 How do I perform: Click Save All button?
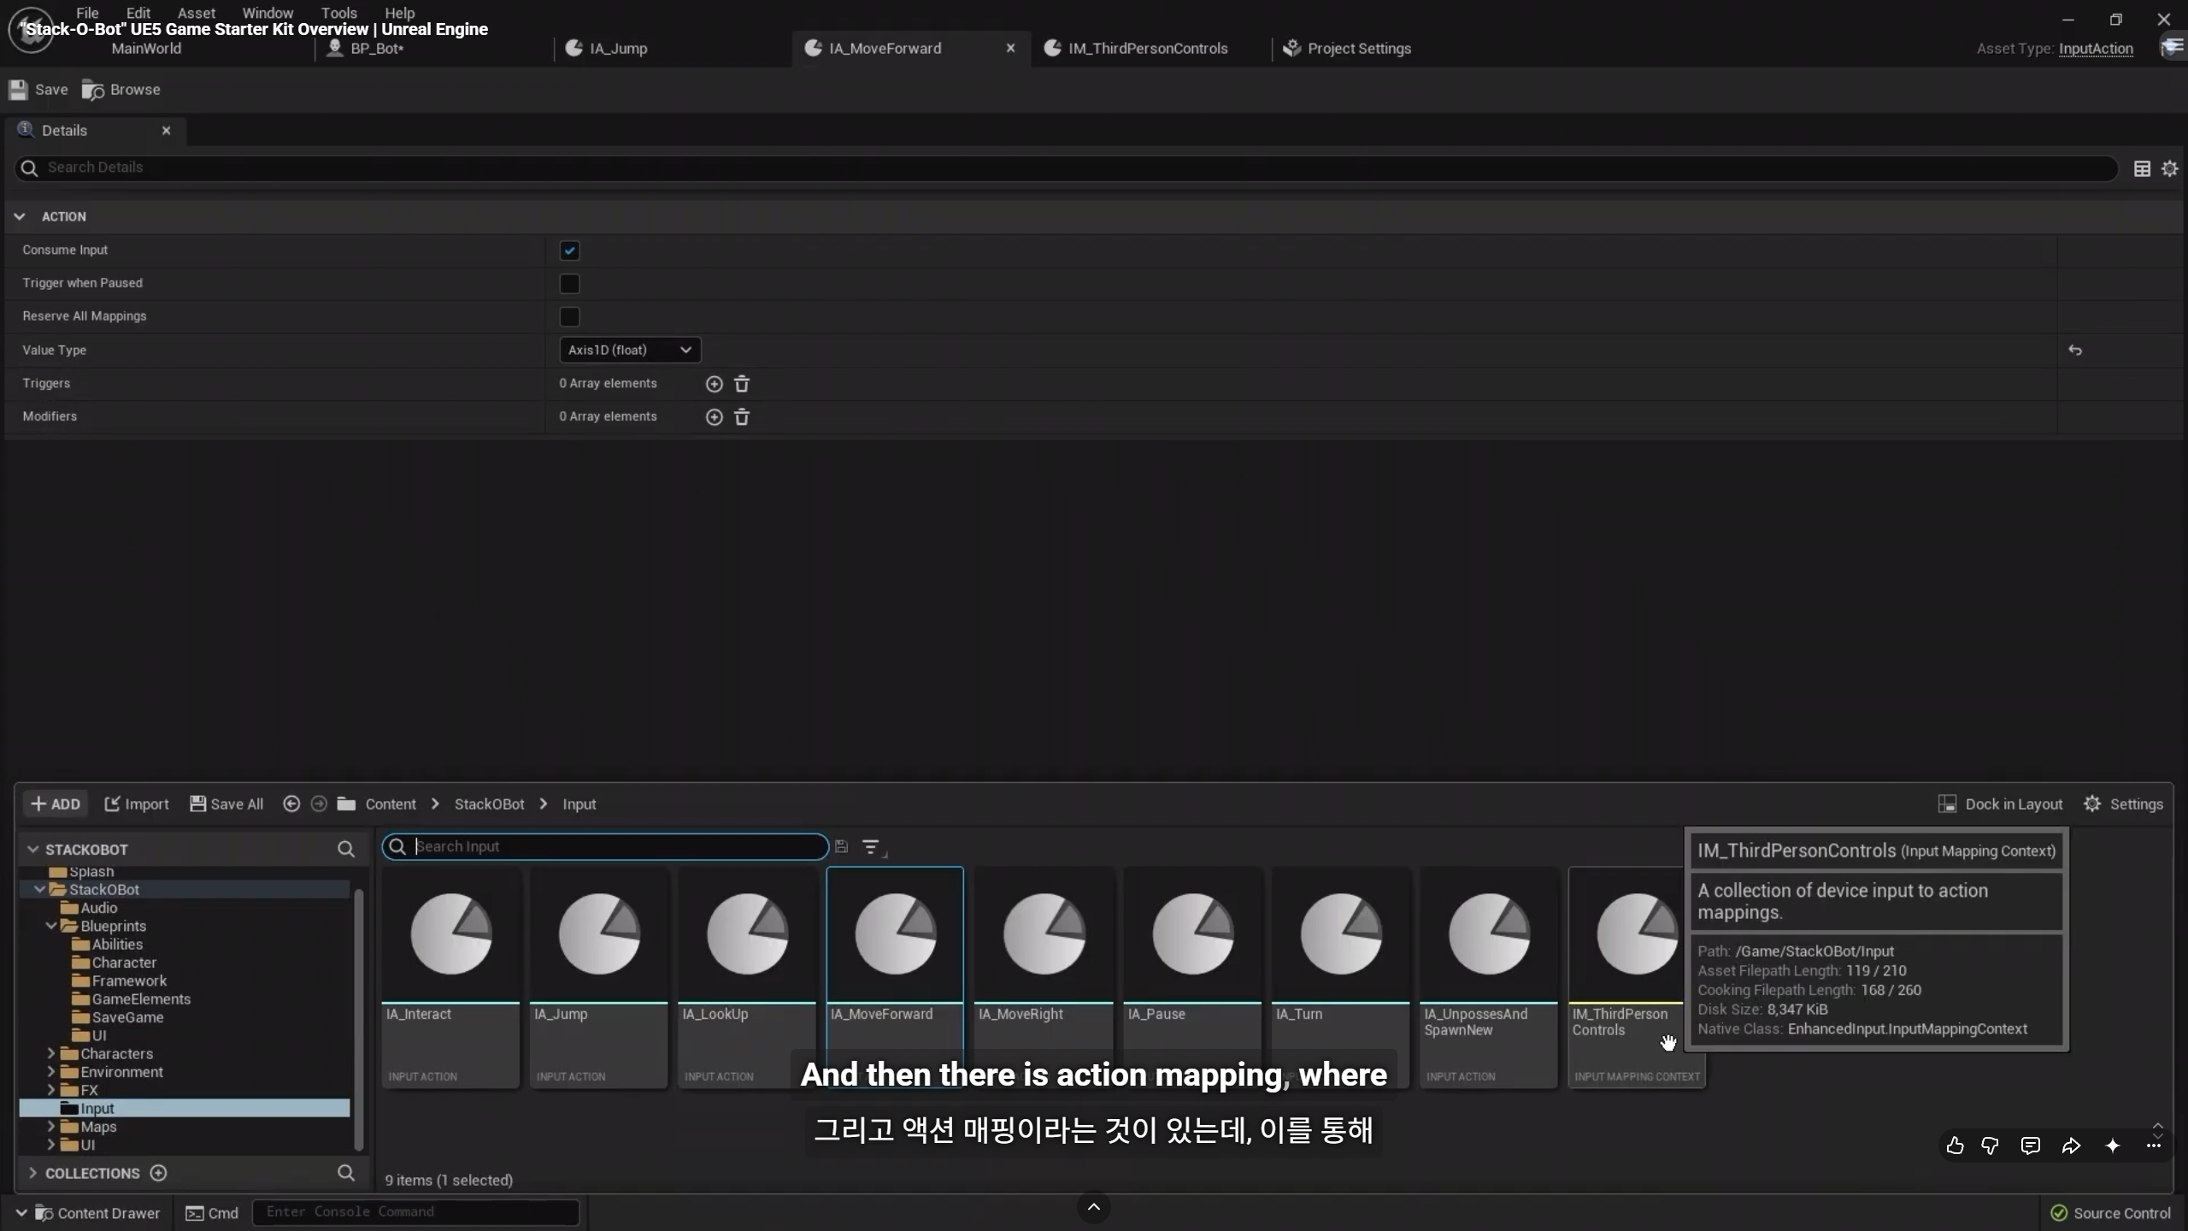[x=226, y=804]
